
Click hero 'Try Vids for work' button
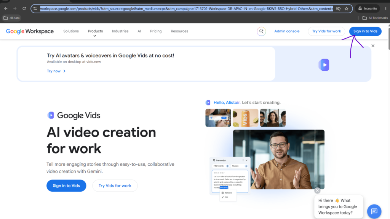115,186
